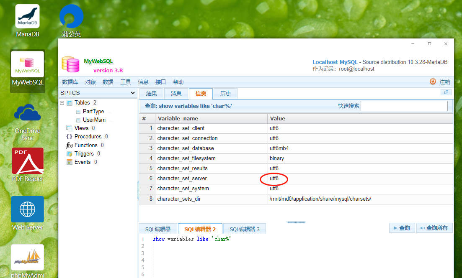Collapse the Tables tree node
Image resolution: width=462 pixels, height=278 pixels.
62,103
